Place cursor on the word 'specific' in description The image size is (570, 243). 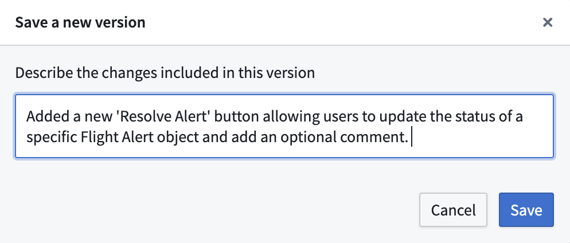52,138
